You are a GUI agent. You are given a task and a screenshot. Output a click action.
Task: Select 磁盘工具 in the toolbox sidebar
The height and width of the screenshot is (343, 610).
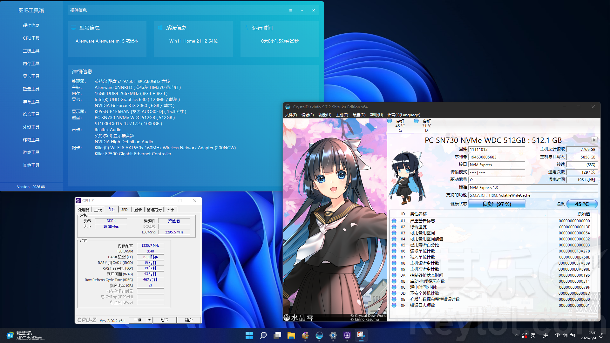click(x=31, y=89)
